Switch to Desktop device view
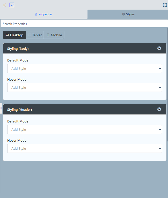The image size is (168, 198). (x=14, y=35)
